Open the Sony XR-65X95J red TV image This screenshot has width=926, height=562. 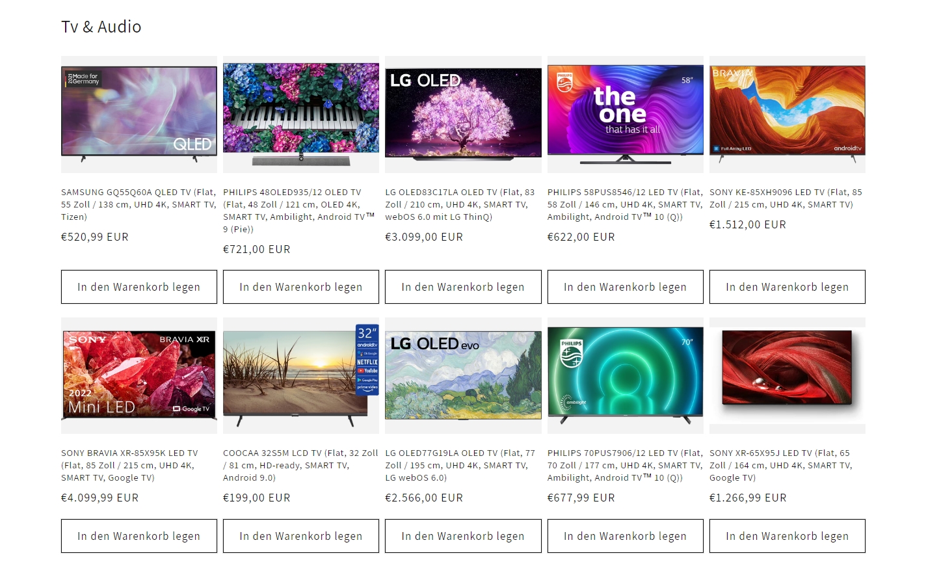(787, 375)
